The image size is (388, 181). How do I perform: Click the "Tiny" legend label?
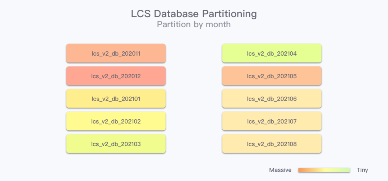coord(362,170)
